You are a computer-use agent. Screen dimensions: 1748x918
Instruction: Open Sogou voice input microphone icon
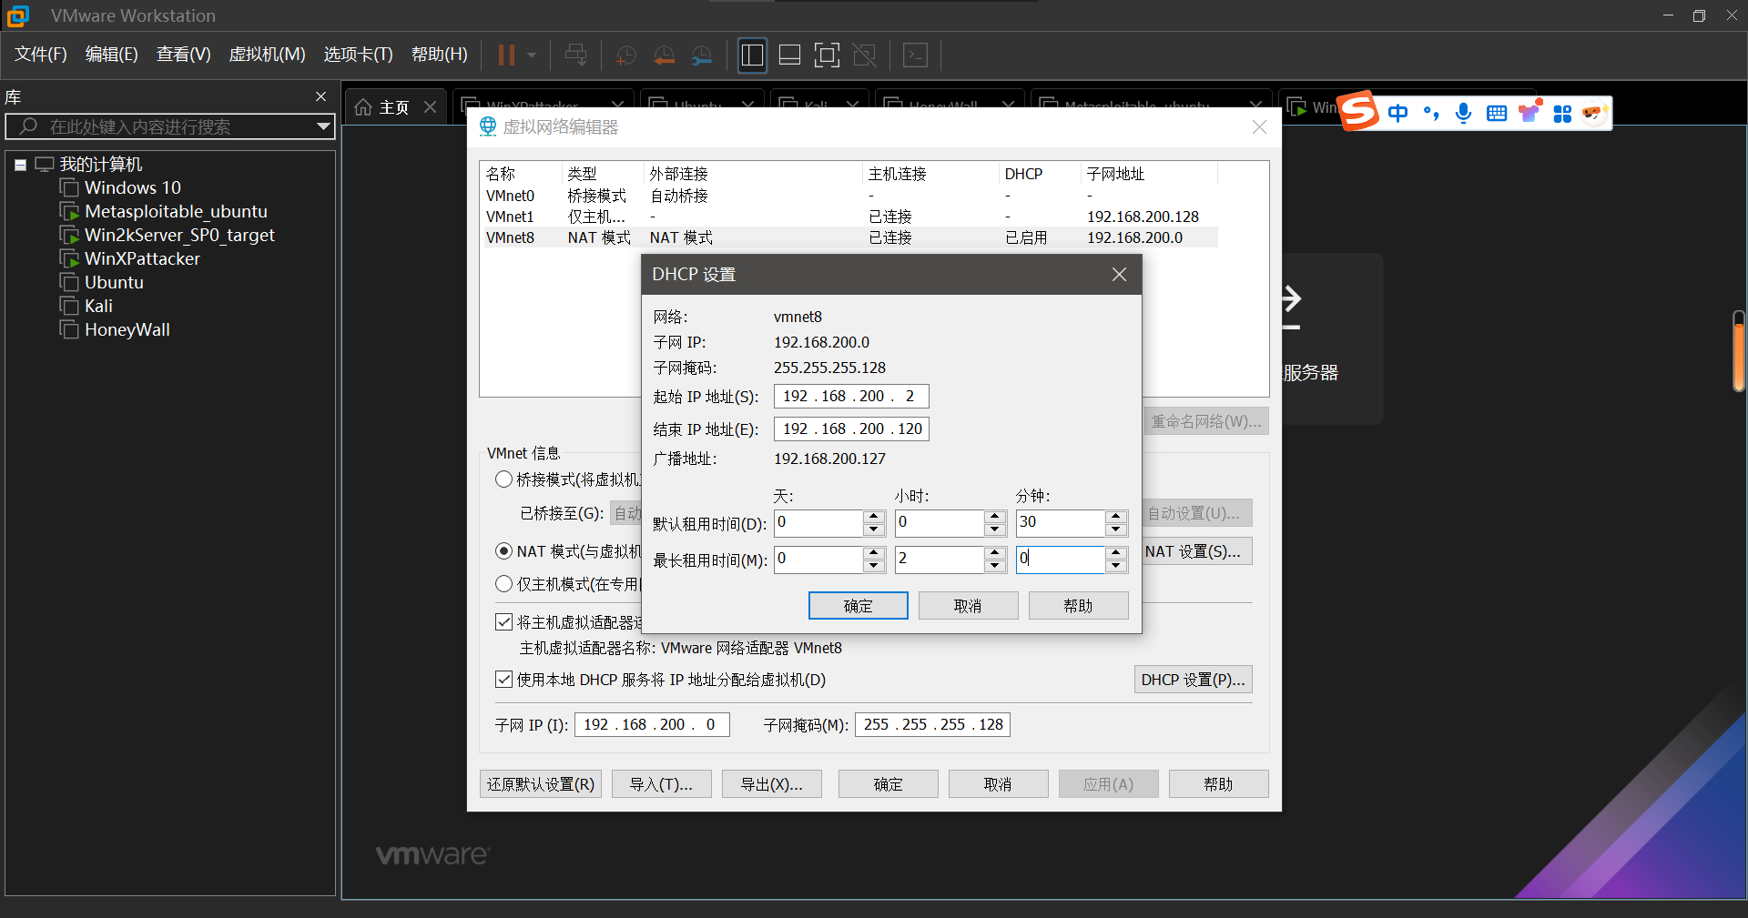point(1463,113)
